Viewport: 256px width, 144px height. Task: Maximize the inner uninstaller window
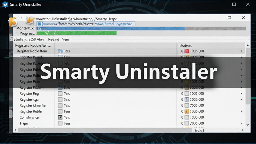229,17
